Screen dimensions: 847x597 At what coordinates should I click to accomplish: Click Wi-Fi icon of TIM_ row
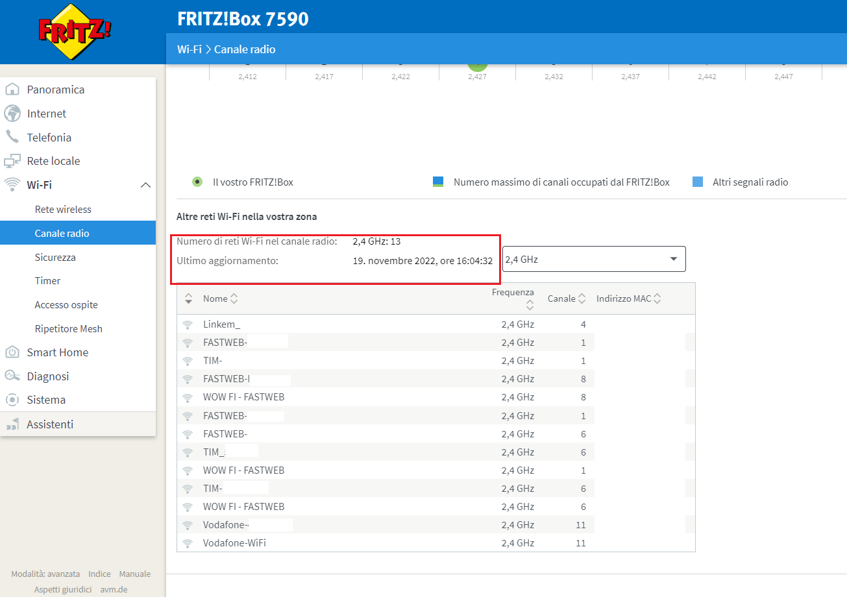188,452
